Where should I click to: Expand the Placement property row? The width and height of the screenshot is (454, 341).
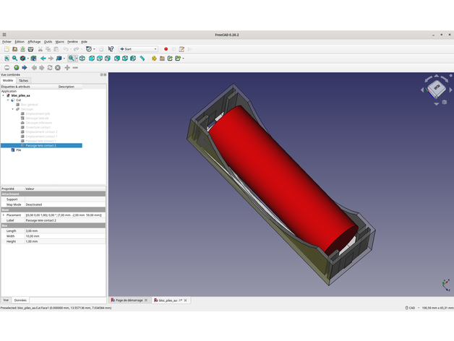pos(3,215)
